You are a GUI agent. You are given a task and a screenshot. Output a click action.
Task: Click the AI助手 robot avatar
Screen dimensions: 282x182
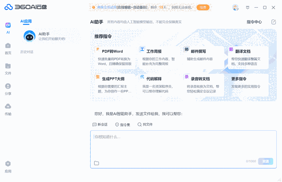[30, 36]
